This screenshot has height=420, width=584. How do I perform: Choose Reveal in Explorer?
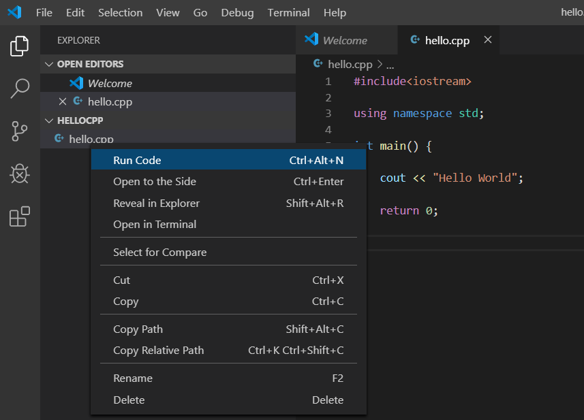(228, 203)
